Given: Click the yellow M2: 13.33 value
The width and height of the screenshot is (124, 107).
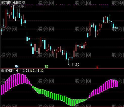Looking at the screenshot, I should [x=37, y=71].
